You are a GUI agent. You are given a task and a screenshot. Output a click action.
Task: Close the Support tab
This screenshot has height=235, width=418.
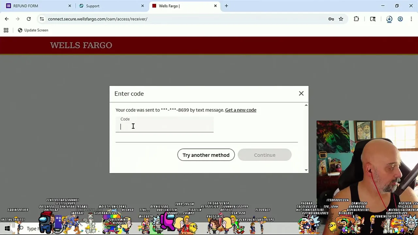(x=142, y=6)
